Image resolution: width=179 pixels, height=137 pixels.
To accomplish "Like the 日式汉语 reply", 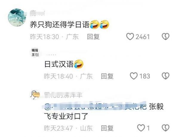I will tap(134, 76).
